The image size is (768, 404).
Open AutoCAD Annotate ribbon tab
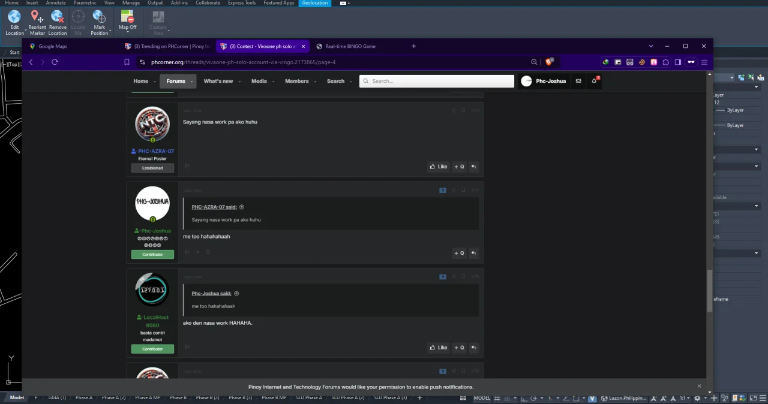[56, 3]
